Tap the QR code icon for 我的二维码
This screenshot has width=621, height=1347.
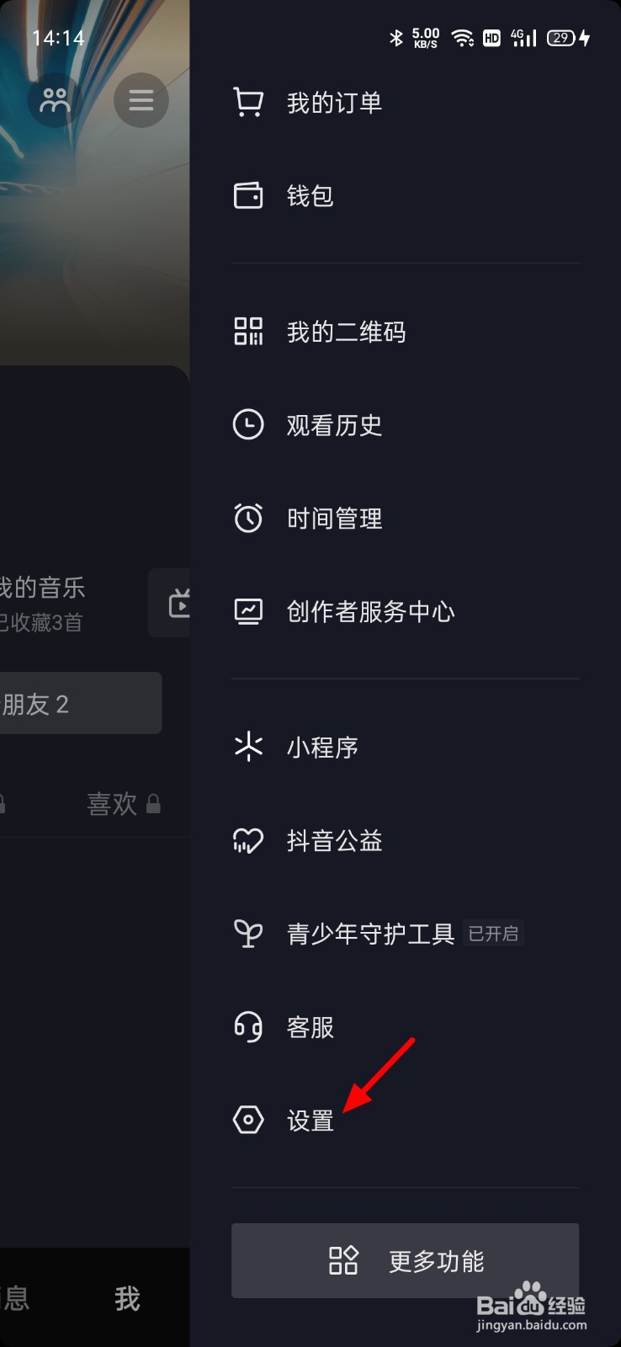[x=247, y=332]
